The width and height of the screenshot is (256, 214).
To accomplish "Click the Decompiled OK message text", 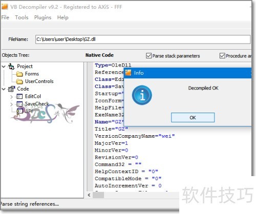I will click(203, 88).
